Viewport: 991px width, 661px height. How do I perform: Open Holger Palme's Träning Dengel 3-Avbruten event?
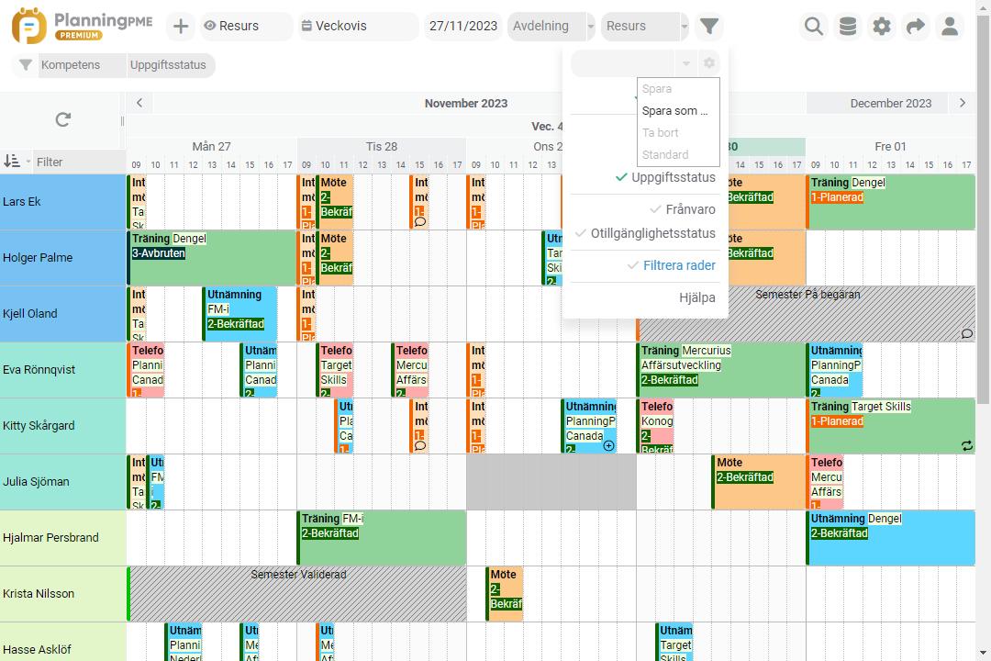212,258
